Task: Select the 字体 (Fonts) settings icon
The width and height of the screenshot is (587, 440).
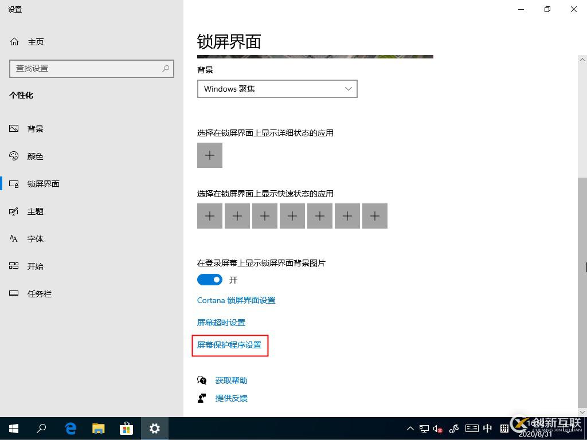Action: tap(35, 238)
